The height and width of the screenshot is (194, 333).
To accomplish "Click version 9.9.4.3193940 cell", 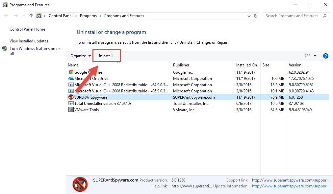I will [x=300, y=110].
